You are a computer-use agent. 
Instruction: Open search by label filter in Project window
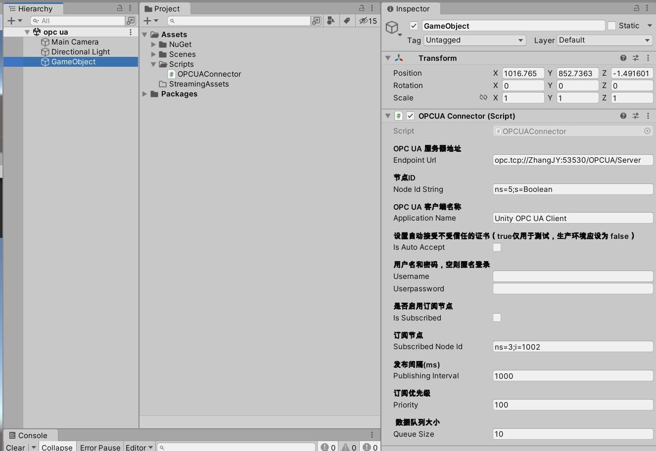347,21
